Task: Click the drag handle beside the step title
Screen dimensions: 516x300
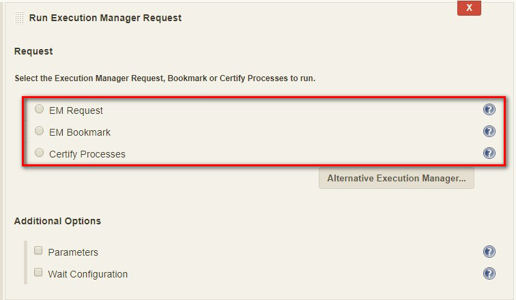Action: point(19,18)
